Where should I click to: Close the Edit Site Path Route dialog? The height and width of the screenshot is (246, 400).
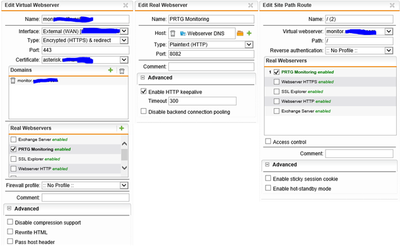point(392,6)
